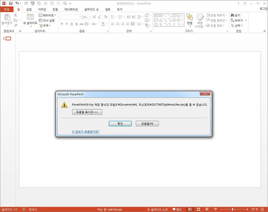Screen dimensions: 268x212
Task: Open the Undo history dropdown arrow
Action: point(21,3)
